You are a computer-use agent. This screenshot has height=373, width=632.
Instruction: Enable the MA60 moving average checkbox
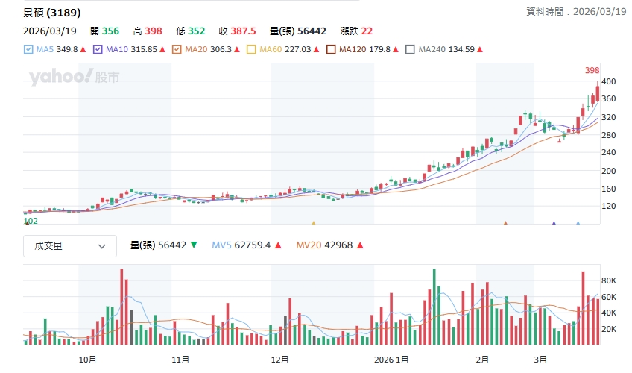pos(250,50)
